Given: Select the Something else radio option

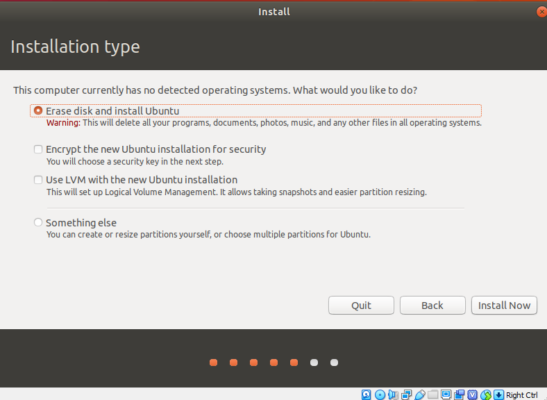Looking at the screenshot, I should coord(38,222).
